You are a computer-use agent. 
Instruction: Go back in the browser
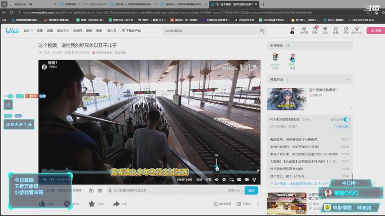[x=4, y=12]
